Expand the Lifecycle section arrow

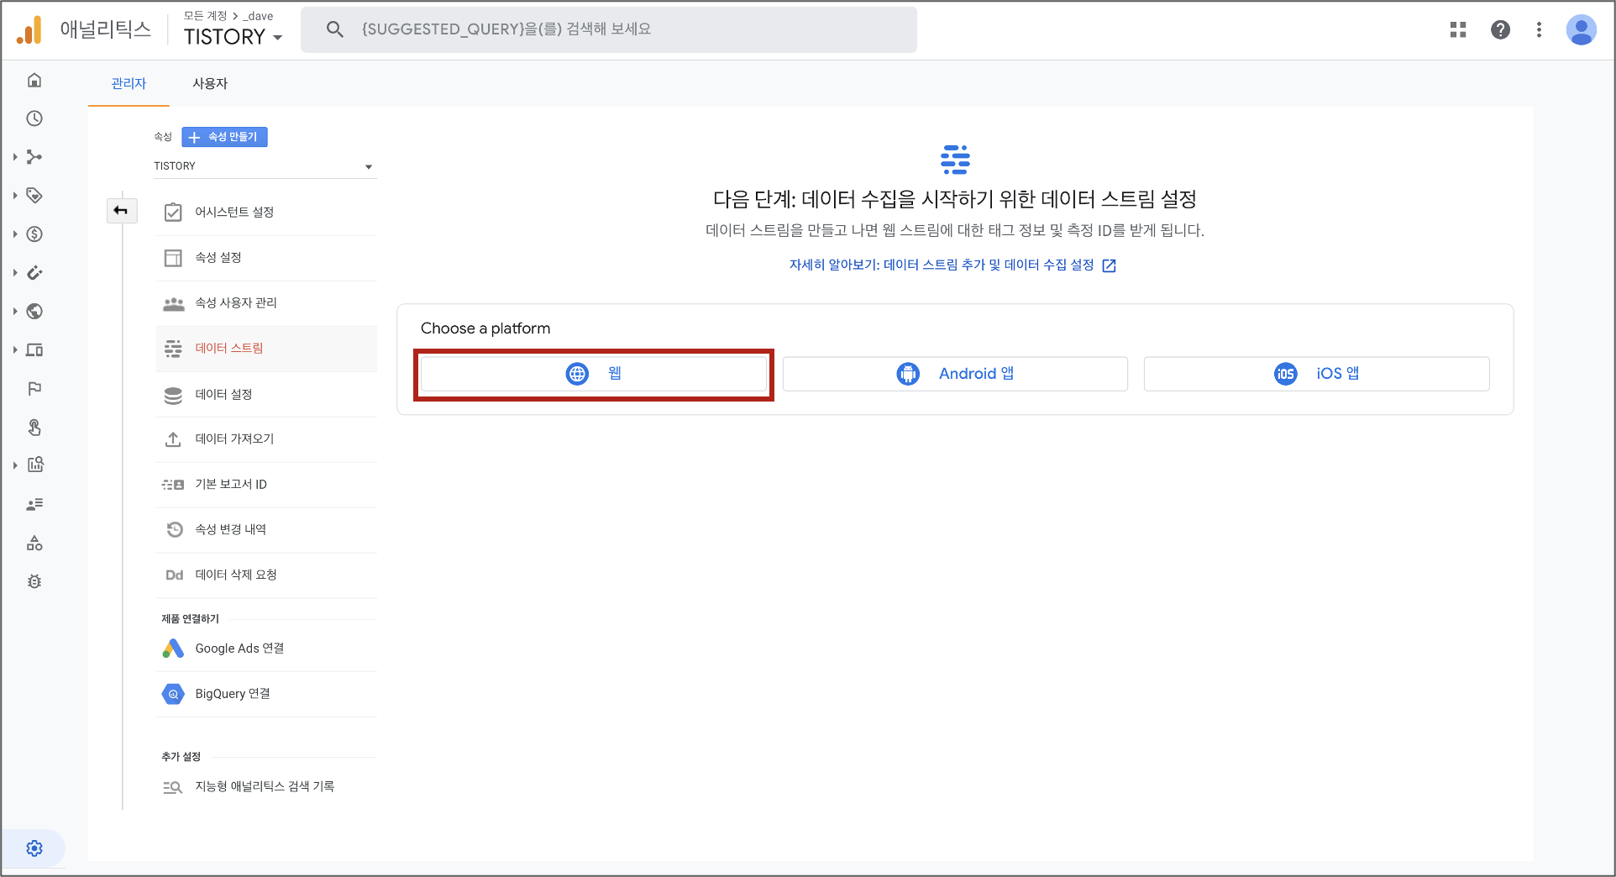point(15,157)
